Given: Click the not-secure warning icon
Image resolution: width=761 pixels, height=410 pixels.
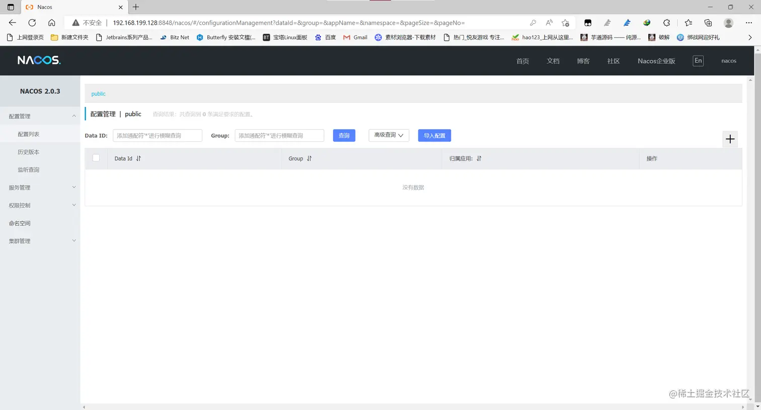Looking at the screenshot, I should (x=75, y=23).
